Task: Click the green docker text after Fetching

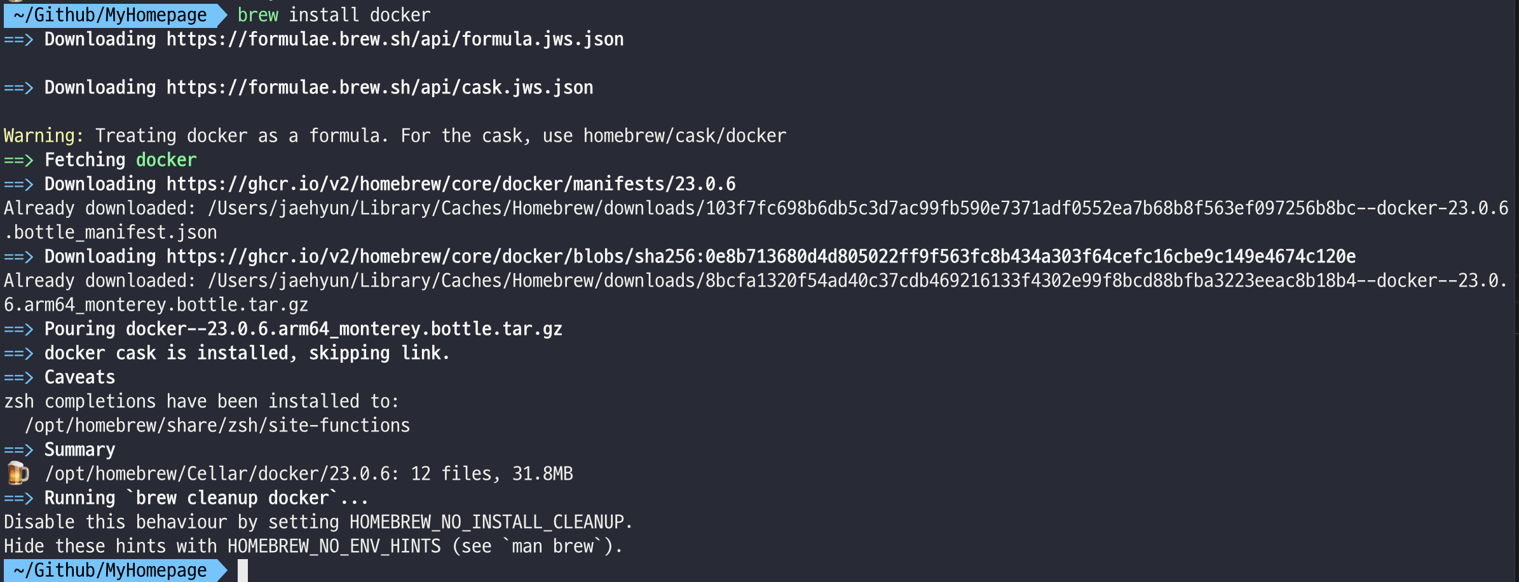Action: point(167,160)
